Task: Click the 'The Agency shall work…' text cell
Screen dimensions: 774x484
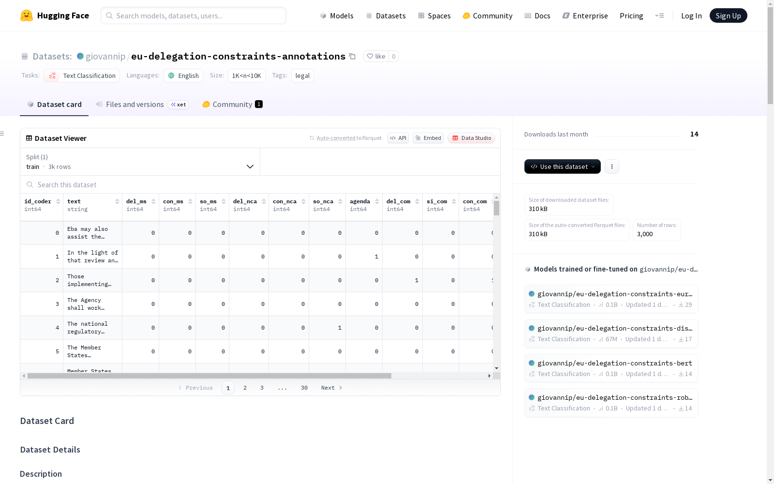Action: 92,304
